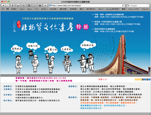The image size is (151, 115).
Task: Click the 南岸 red seal logo
Action: 19,24
